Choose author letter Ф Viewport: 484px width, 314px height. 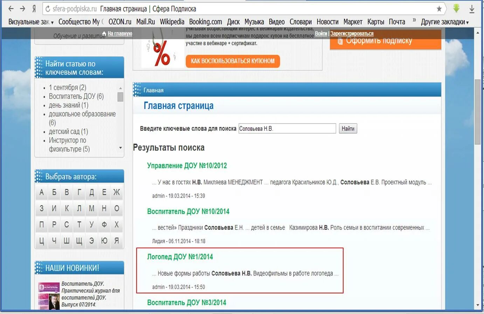tap(104, 225)
